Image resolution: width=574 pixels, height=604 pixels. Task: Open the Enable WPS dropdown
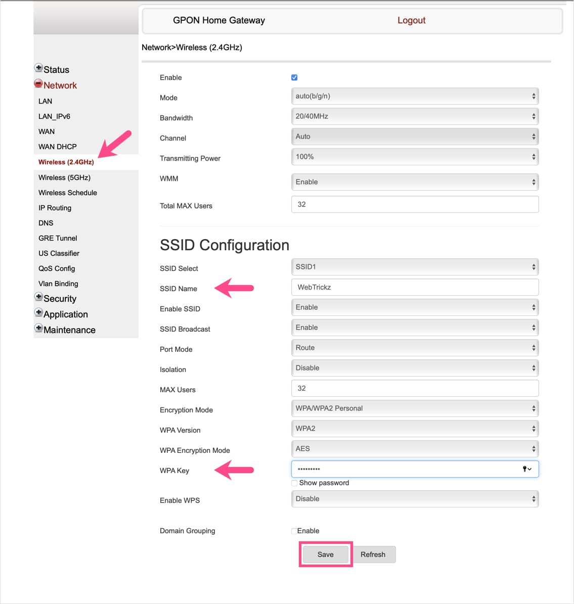coord(415,499)
